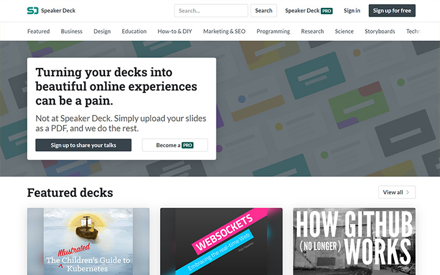Open the Featured category tab
Viewport: 440px width, 275px height.
click(x=38, y=31)
